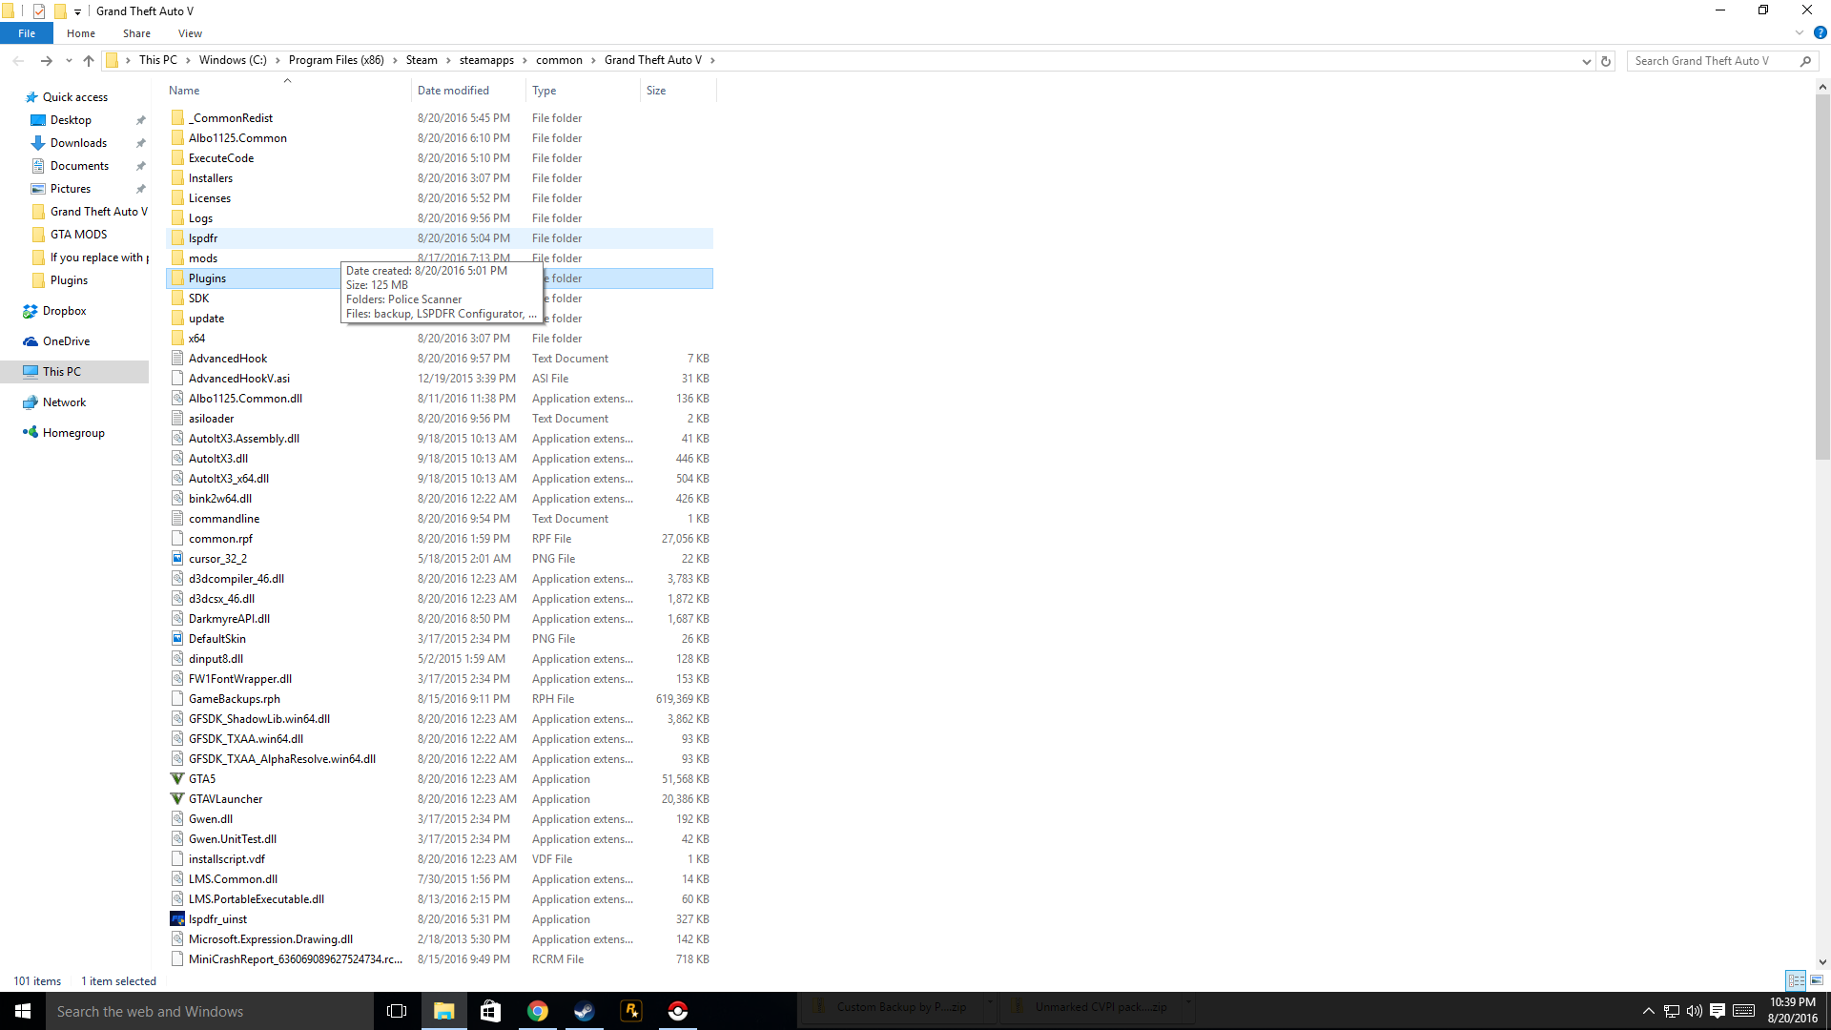Expand the steamapps breadcrumb chevron
The image size is (1831, 1030).
(x=525, y=61)
